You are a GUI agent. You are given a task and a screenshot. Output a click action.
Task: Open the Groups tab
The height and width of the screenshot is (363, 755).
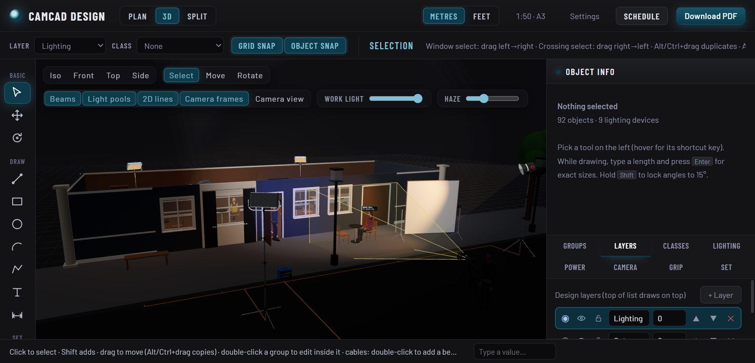click(575, 246)
